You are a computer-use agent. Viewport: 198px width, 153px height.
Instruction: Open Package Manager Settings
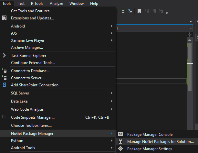click(157, 149)
